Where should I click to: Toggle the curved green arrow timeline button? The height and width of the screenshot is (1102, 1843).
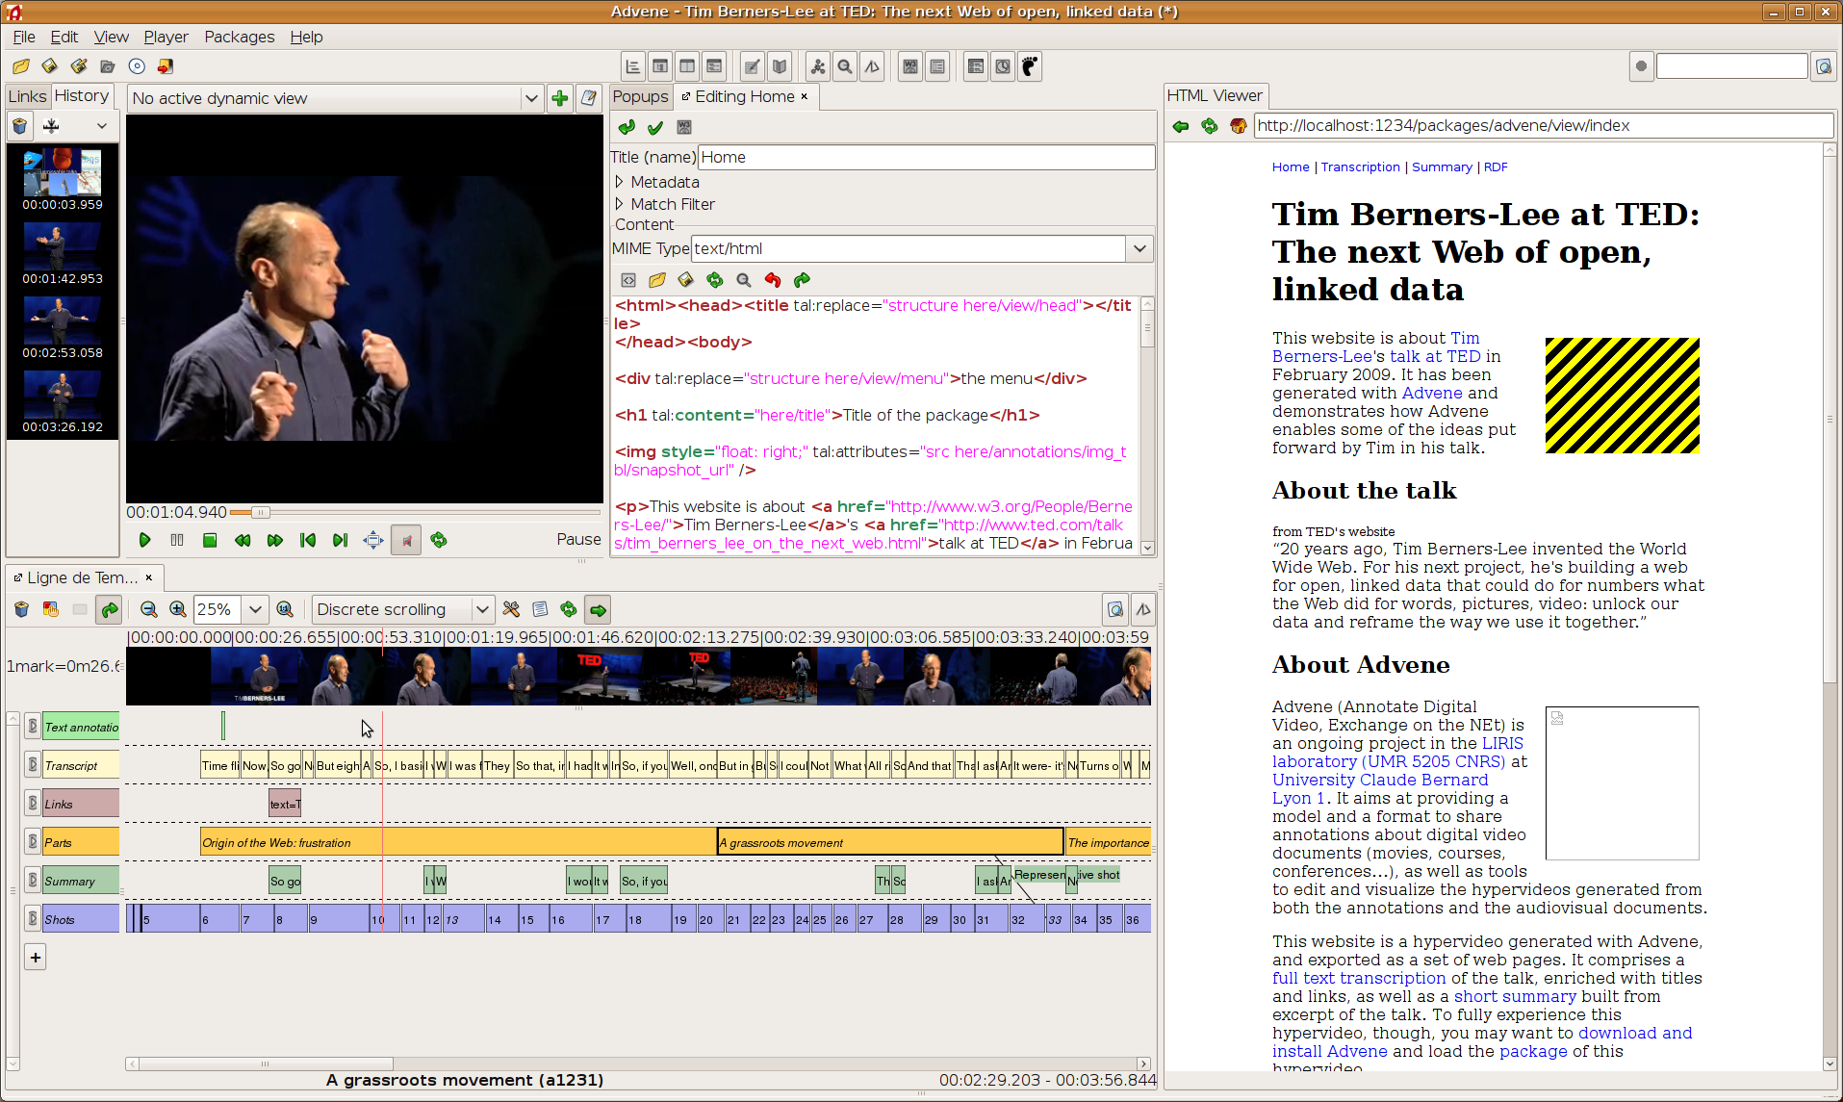pyautogui.click(x=110, y=609)
